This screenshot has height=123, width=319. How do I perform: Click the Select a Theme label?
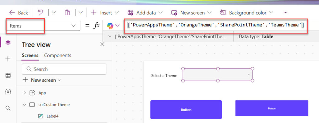click(164, 76)
